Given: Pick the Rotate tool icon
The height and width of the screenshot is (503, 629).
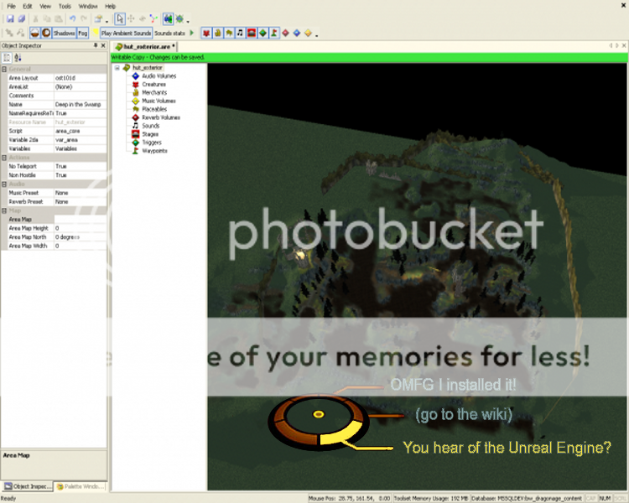Looking at the screenshot, I should pos(142,18).
